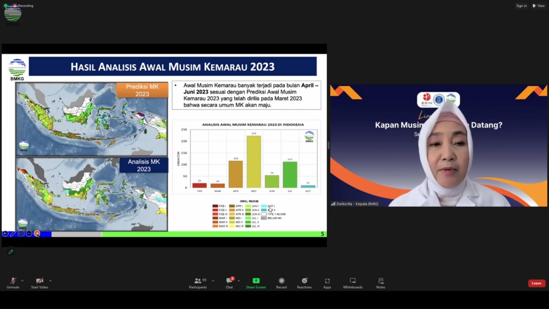Expand video options arrow next to Start Video

[x=50, y=281]
